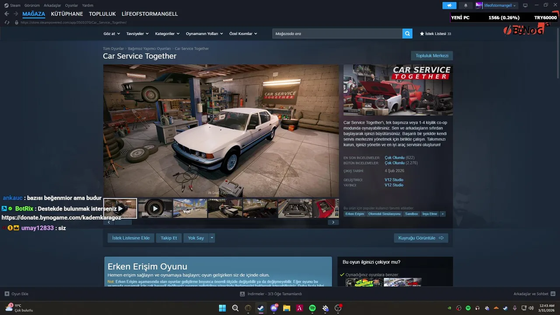Open Arkadaşlar ve Sohbet panel
560x315 pixels.
[534, 294]
